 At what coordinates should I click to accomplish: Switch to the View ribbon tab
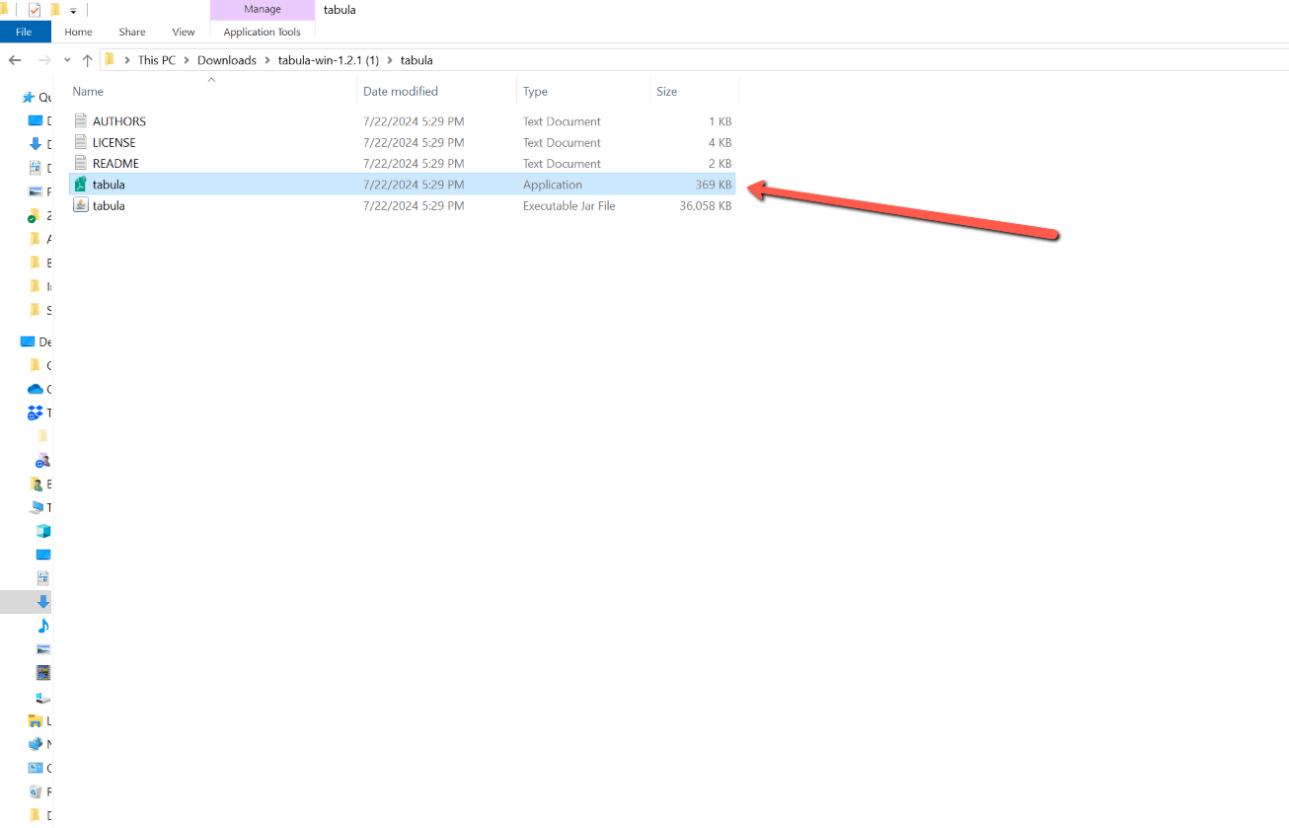coord(184,32)
